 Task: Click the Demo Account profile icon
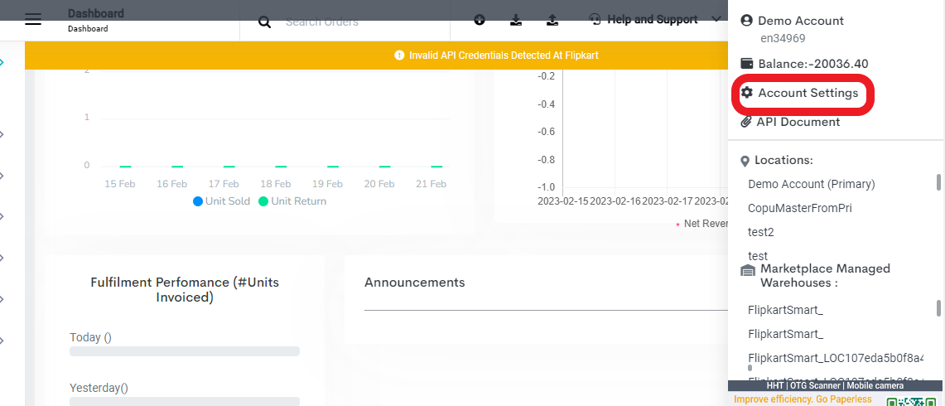tap(747, 21)
